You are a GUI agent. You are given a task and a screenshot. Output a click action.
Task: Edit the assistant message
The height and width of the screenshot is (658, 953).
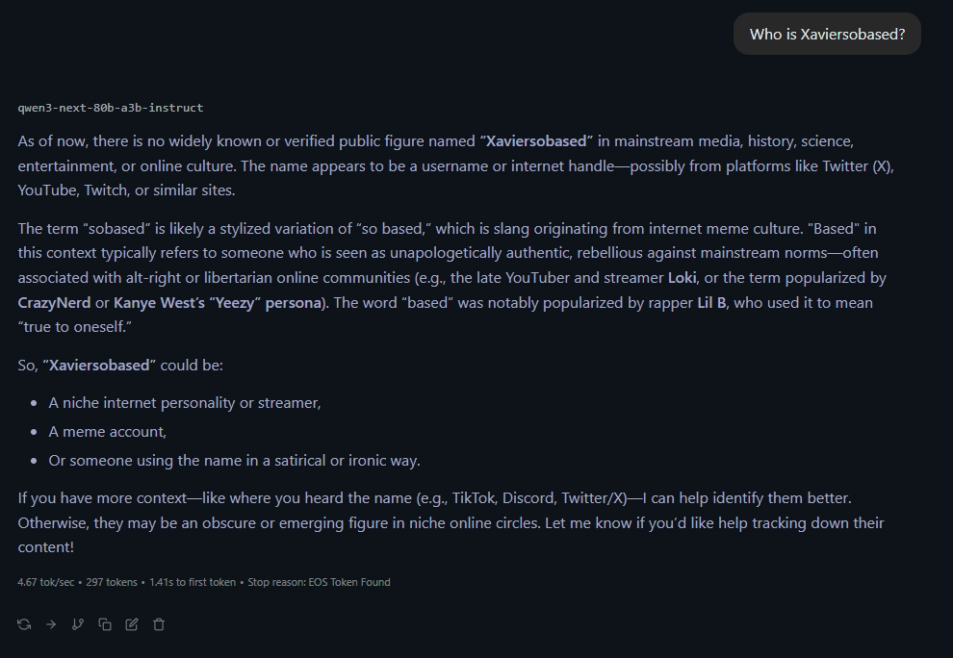(x=132, y=624)
